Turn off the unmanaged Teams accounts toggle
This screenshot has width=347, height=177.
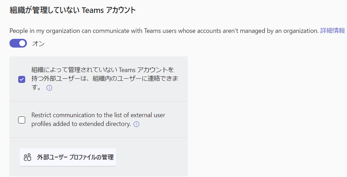point(18,43)
